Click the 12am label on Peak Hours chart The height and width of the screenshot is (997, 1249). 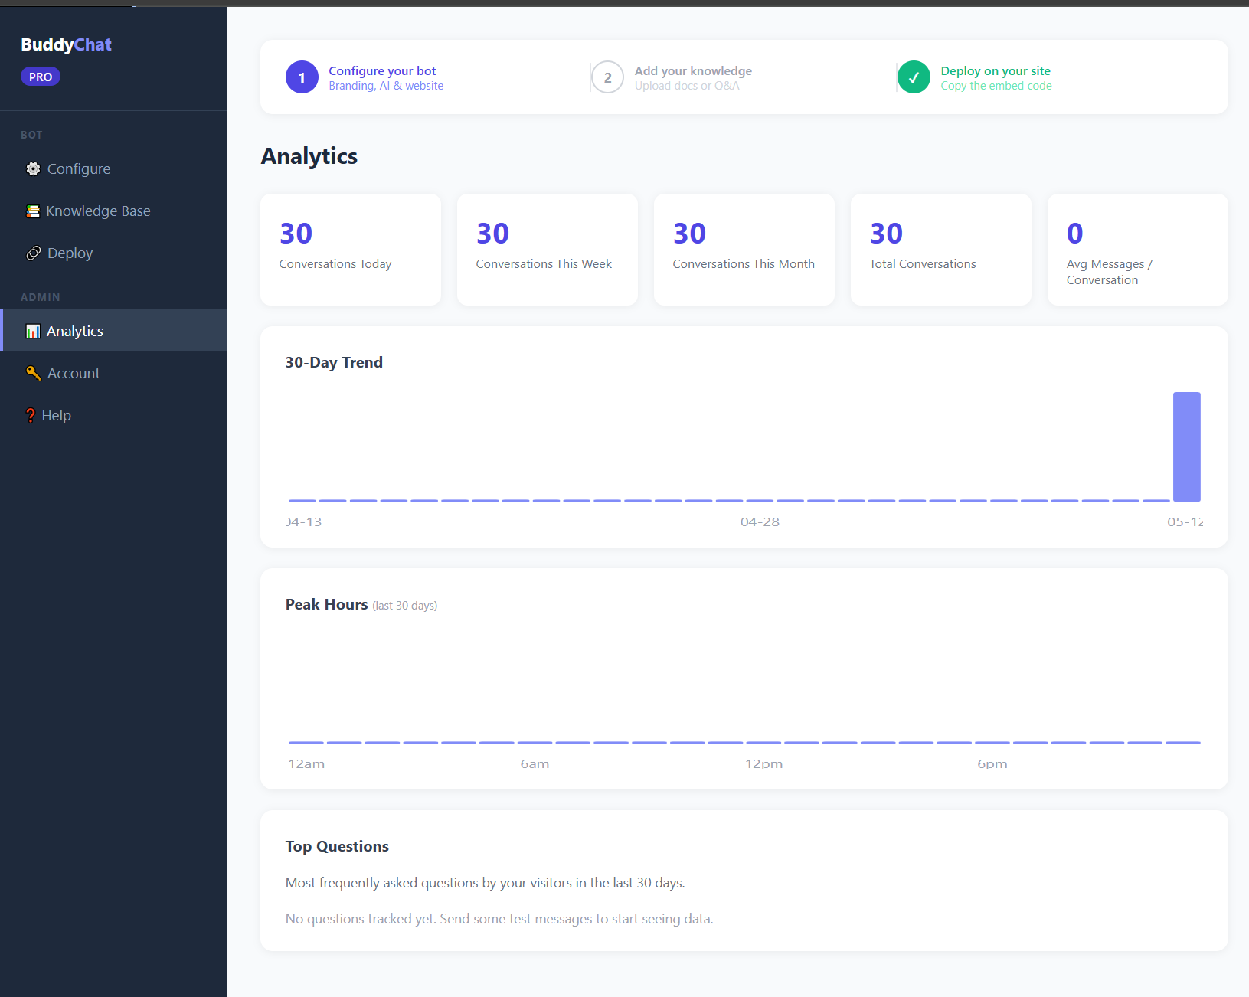click(306, 764)
